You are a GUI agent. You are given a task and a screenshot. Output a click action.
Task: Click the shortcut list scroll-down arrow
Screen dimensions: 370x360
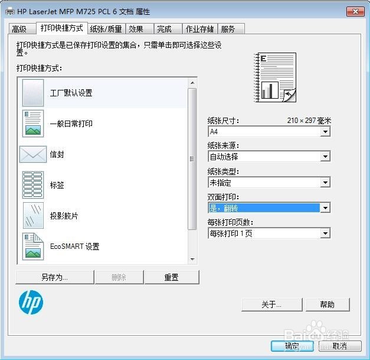pos(192,260)
